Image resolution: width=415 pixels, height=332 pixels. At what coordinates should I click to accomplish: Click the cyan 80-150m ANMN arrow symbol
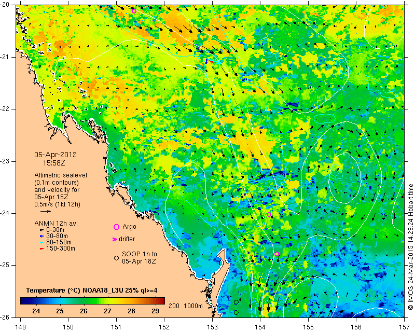coord(41,242)
